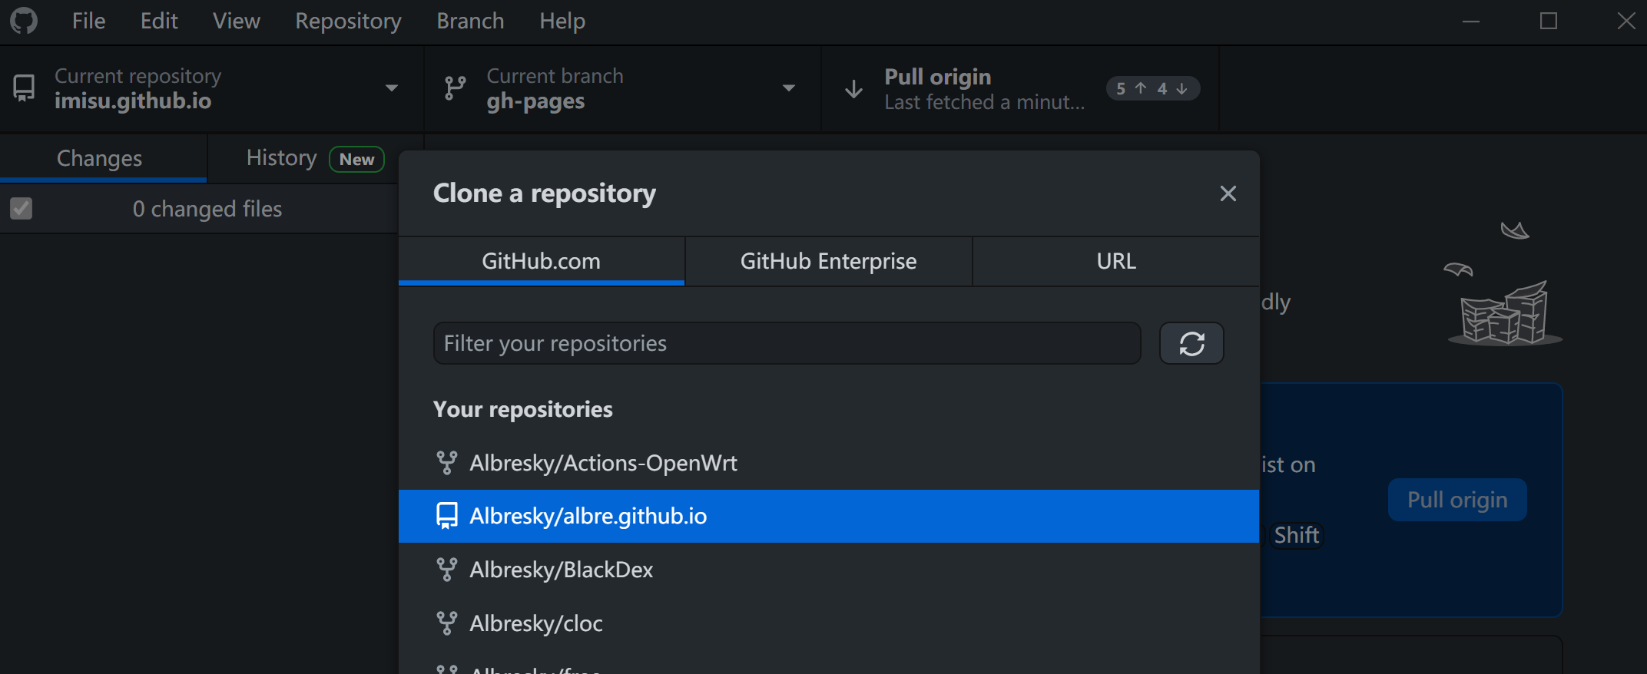The image size is (1647, 674).
Task: Expand the Current repository dropdown
Action: click(x=391, y=88)
